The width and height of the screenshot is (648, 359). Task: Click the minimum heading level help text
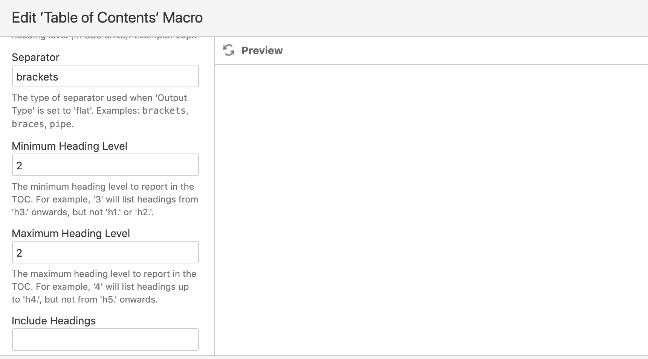(x=105, y=199)
